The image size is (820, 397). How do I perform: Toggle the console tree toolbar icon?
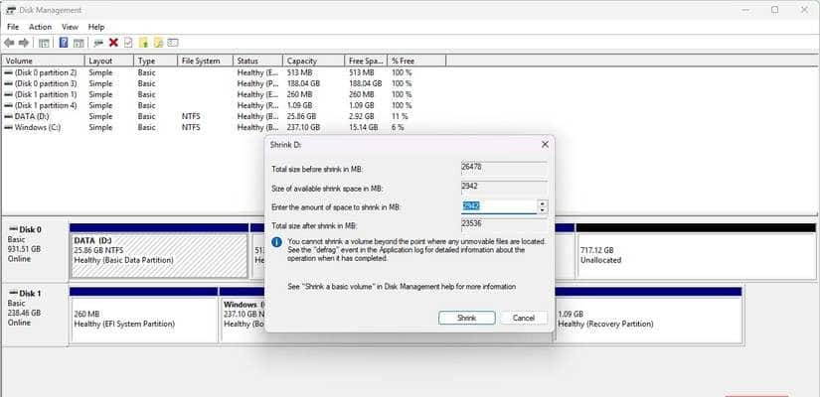[44, 43]
